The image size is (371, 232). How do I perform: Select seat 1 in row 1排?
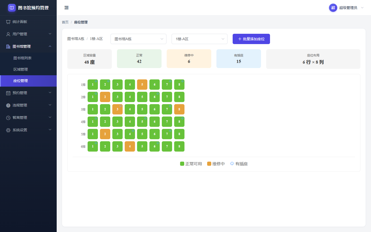(93, 85)
